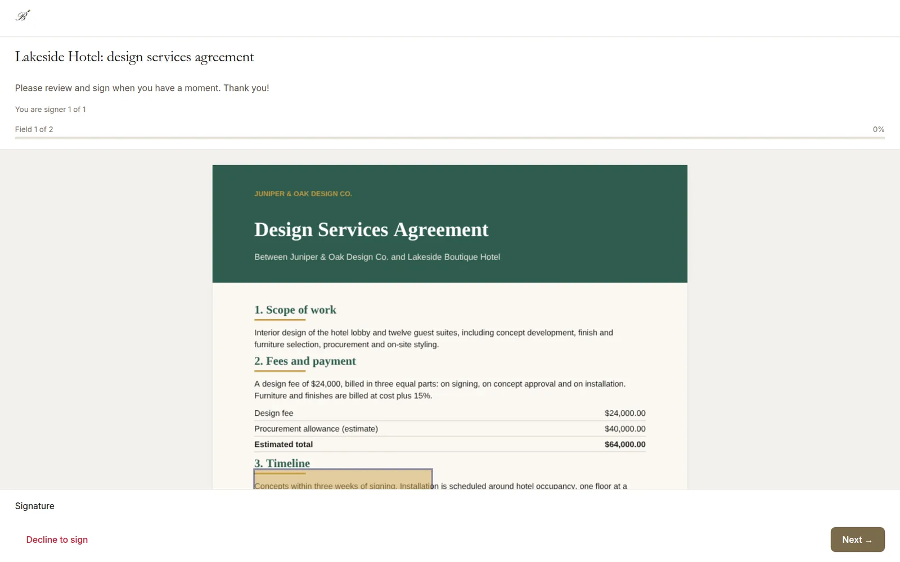
Task: Click the "2. Fees and payment" heading
Action: 305,361
